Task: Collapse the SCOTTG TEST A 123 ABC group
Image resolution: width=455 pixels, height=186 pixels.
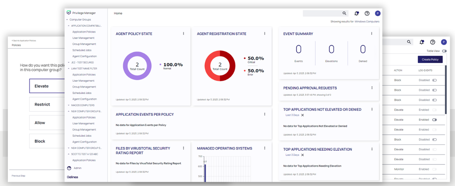Action: point(69,154)
